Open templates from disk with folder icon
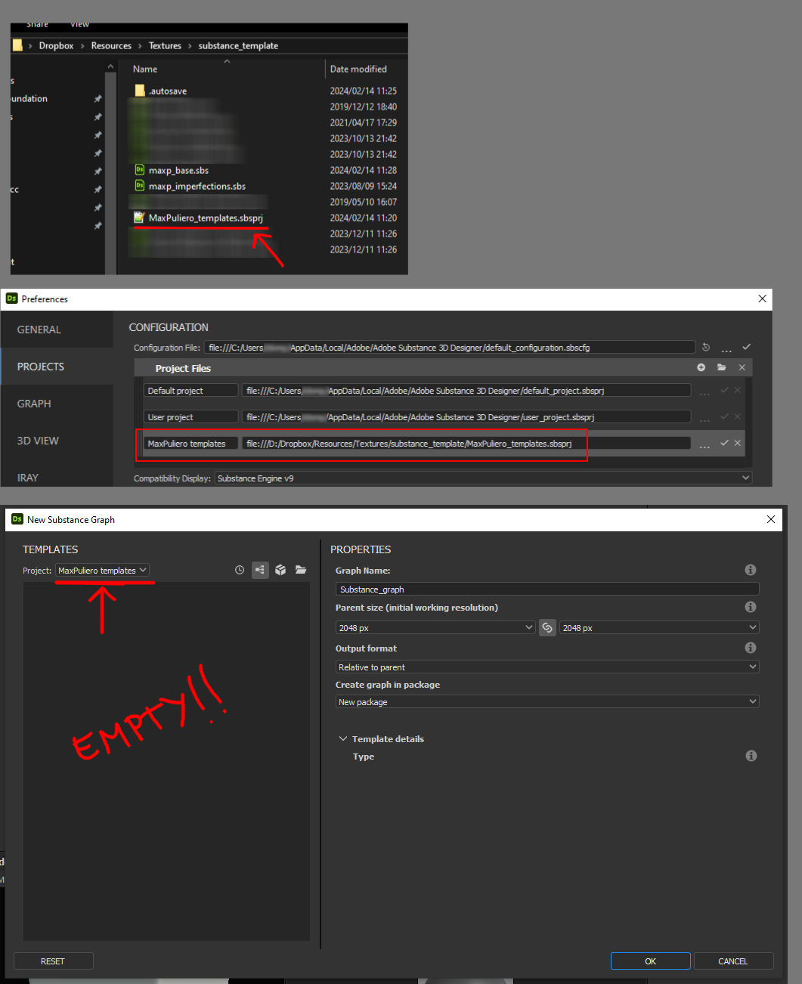 click(x=301, y=570)
